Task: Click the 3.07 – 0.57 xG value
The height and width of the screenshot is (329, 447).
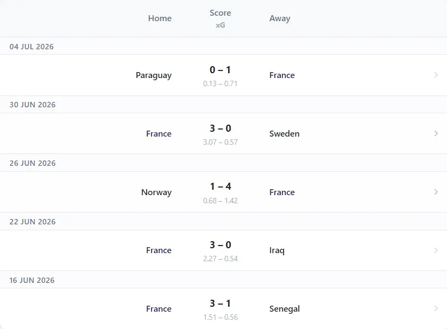Action: [221, 142]
